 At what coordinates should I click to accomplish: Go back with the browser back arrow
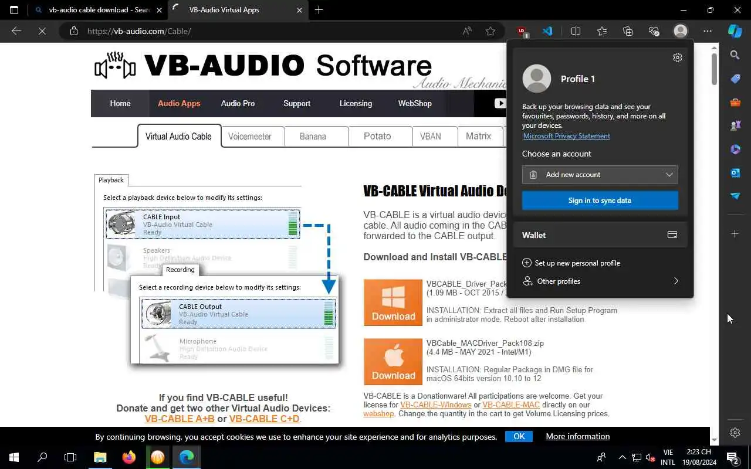(16, 31)
